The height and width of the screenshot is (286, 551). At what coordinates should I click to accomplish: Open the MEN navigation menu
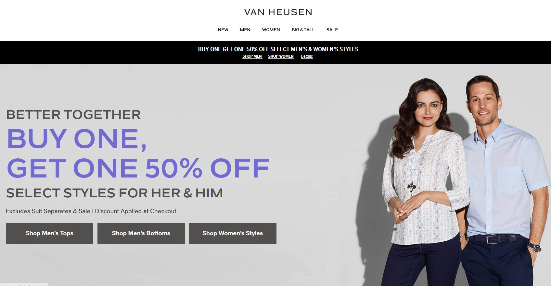245,29
